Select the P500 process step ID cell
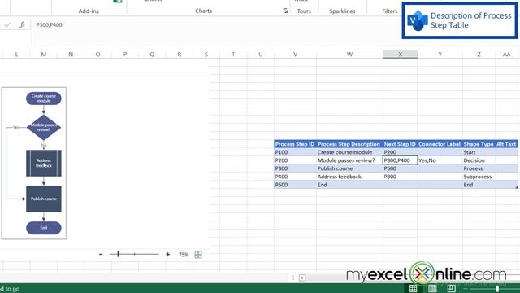The height and width of the screenshot is (293, 520). pyautogui.click(x=295, y=185)
